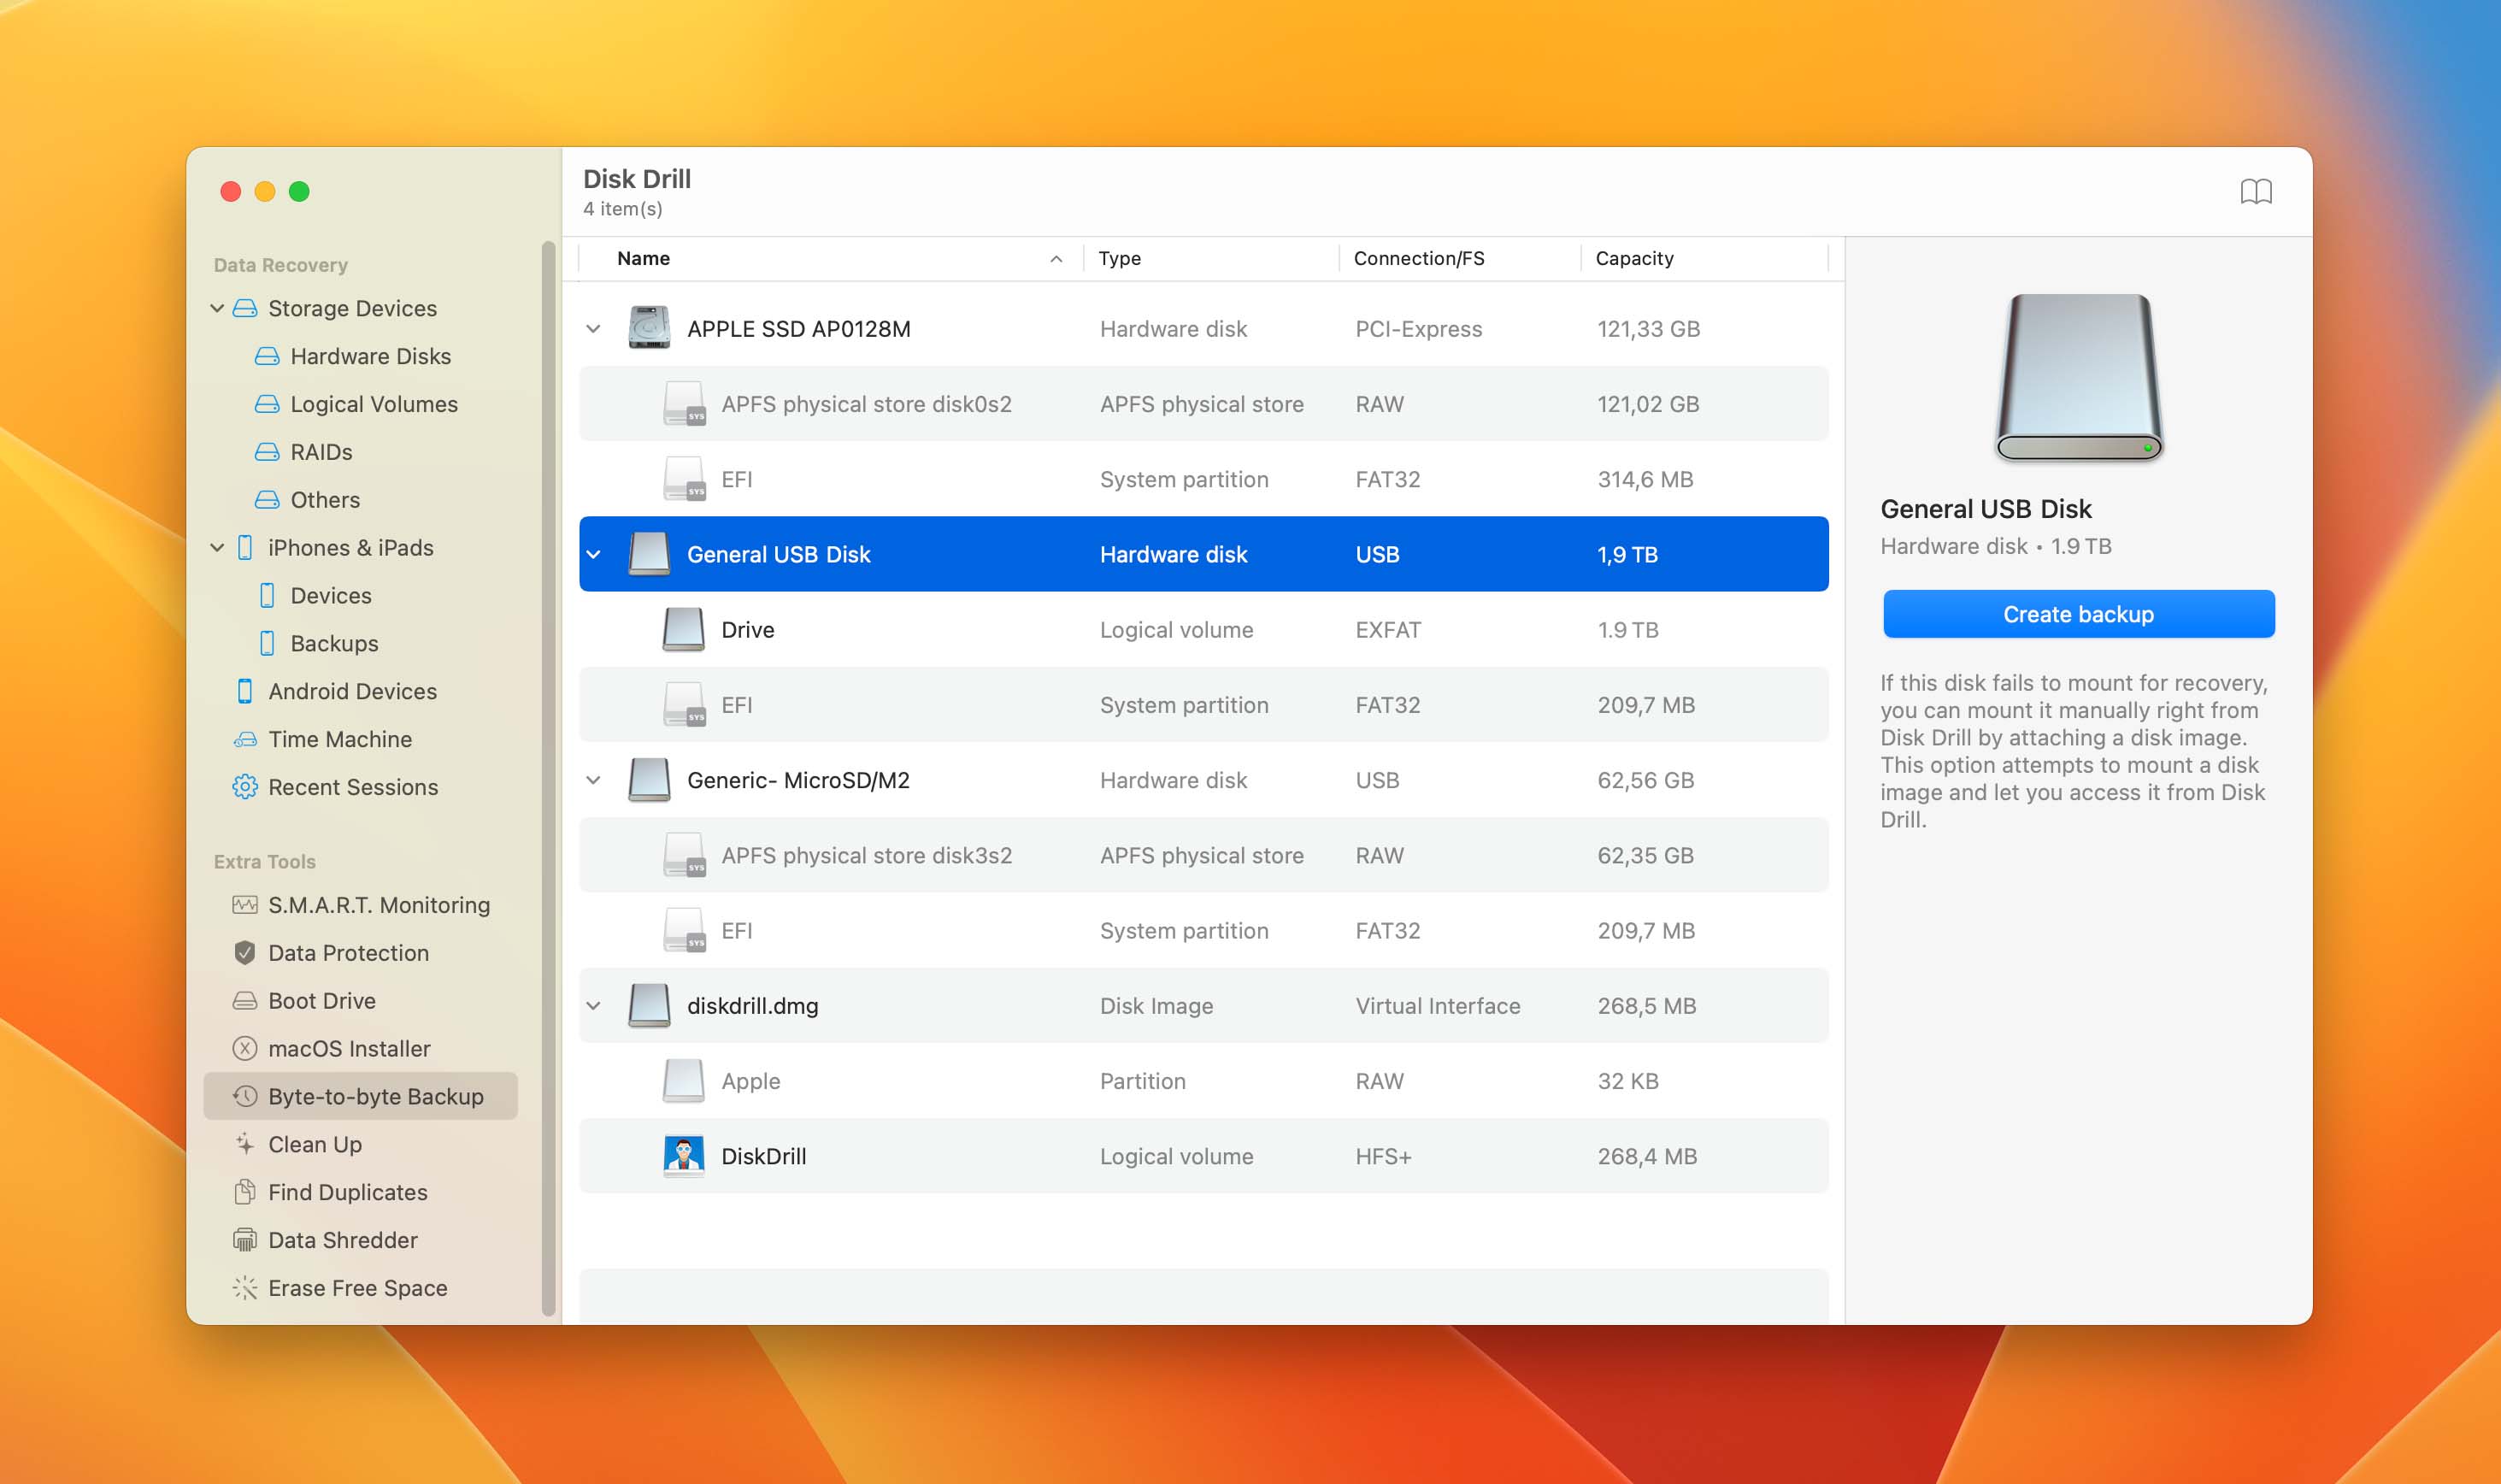Click the Devices phone icon
The height and width of the screenshot is (1484, 2501).
point(267,596)
